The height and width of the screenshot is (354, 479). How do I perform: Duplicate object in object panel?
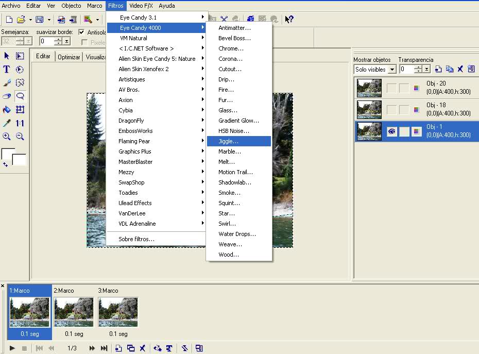[449, 69]
